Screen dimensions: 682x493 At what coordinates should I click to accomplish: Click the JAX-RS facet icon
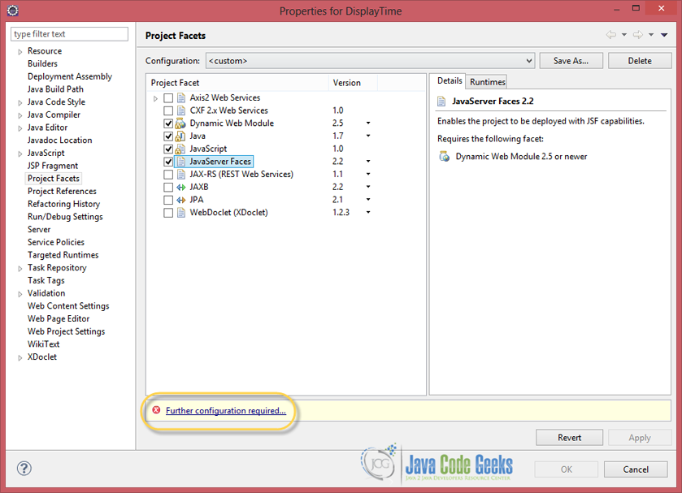click(x=181, y=175)
